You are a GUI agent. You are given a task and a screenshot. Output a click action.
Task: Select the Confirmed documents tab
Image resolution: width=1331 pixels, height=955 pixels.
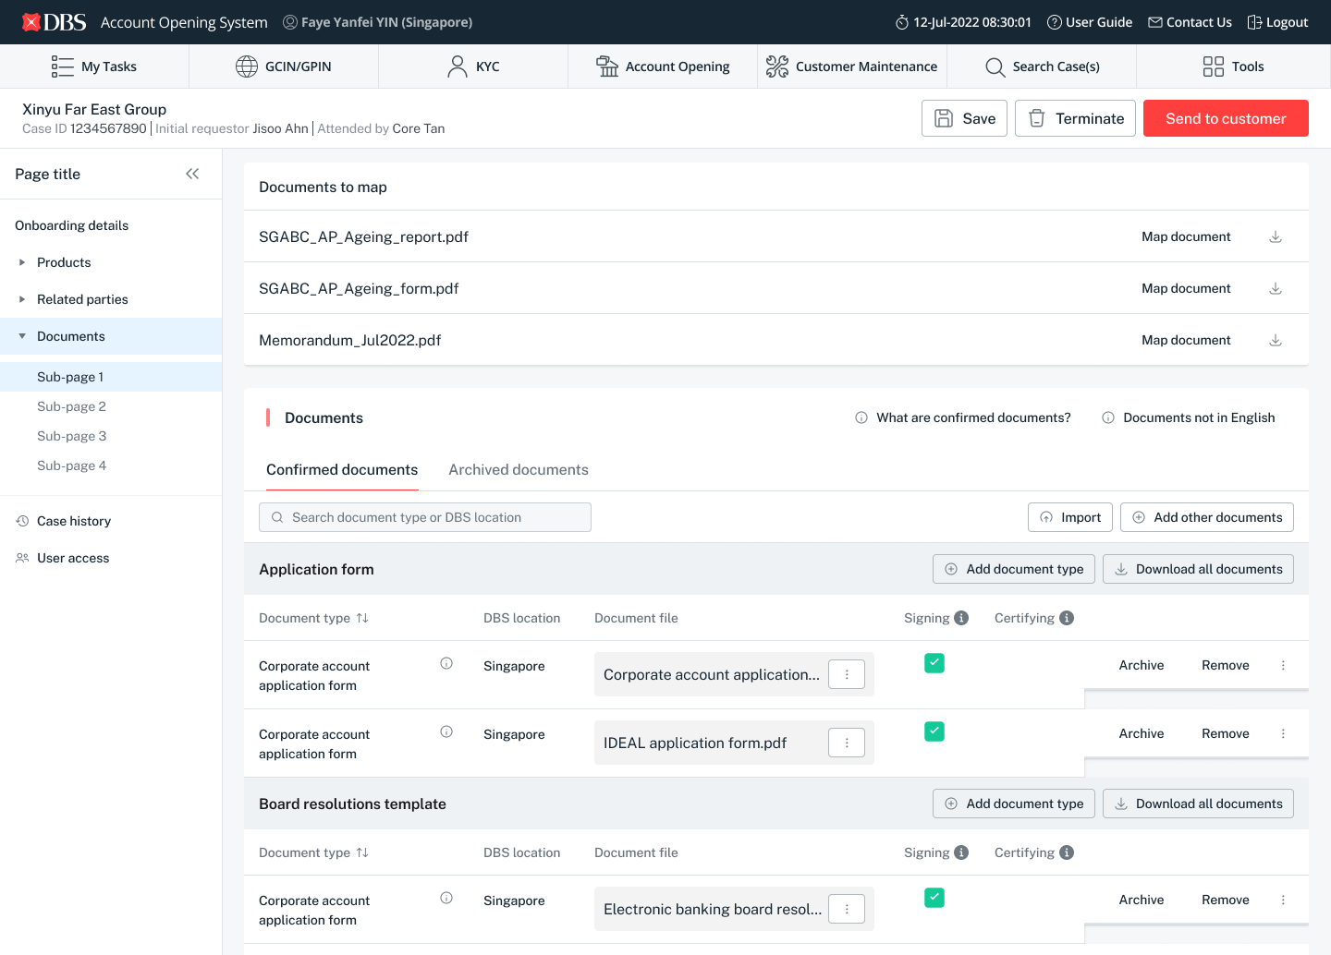click(x=342, y=469)
